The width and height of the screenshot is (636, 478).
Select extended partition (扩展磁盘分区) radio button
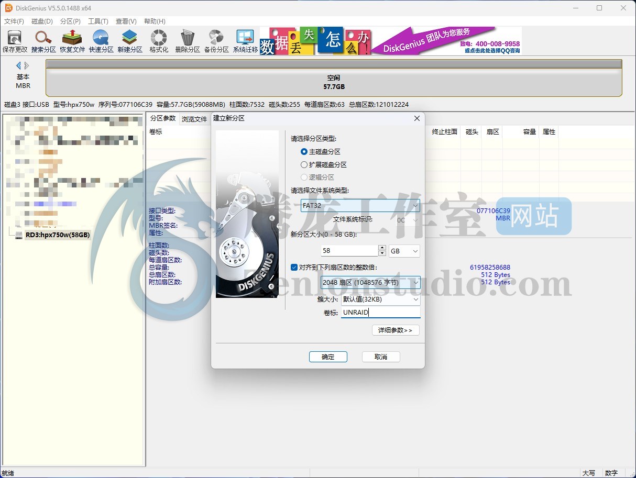[304, 164]
